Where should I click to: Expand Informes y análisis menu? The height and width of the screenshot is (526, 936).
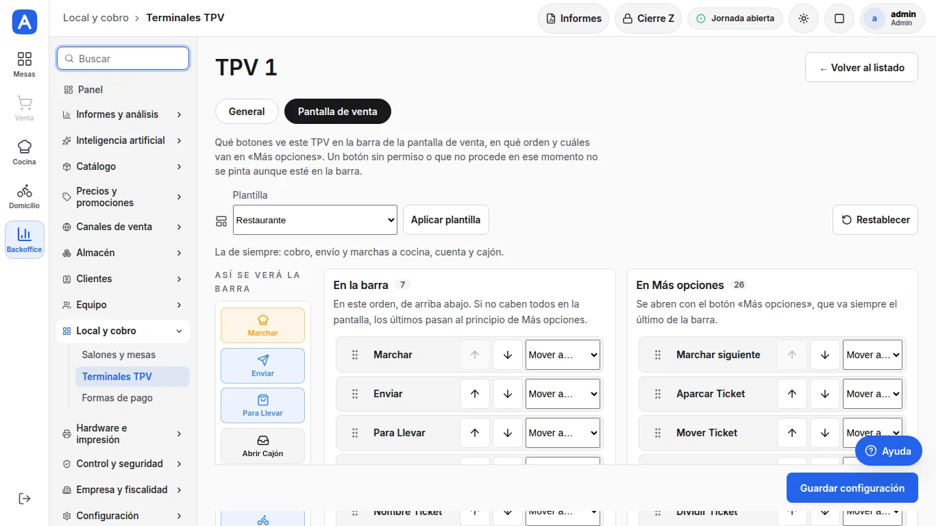coord(123,114)
